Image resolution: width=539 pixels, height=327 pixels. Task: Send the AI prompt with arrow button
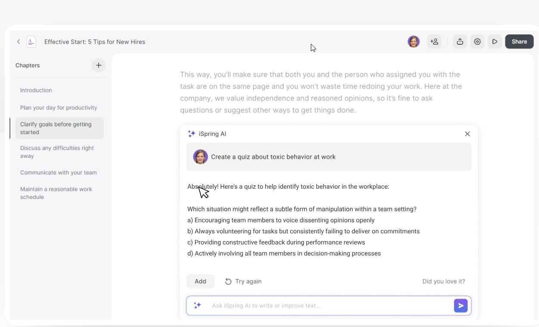461,306
